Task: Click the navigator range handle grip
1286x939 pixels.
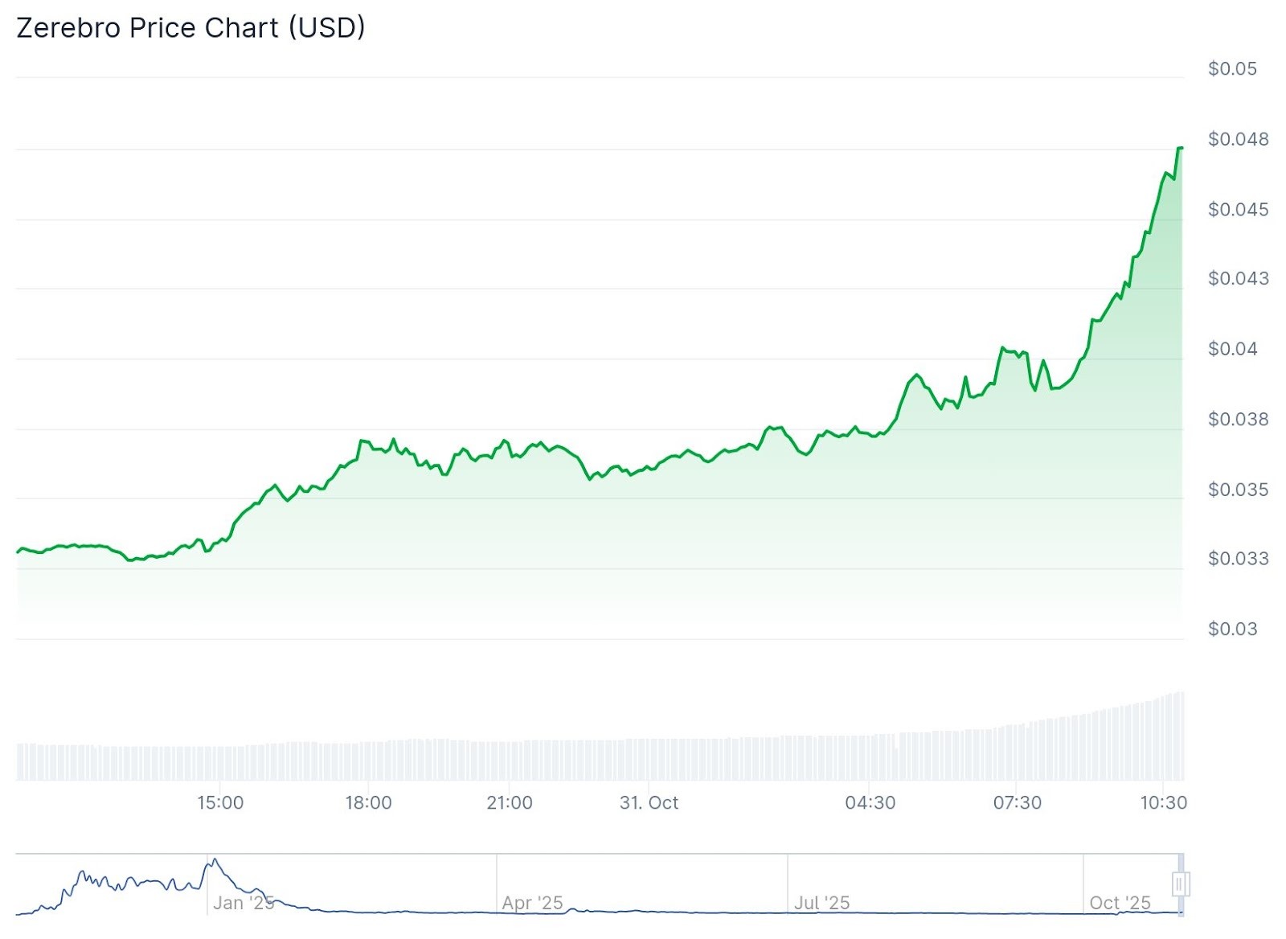Action: click(1180, 884)
